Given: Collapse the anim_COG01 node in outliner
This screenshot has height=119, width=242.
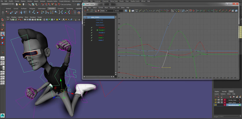Looking at the screenshot, I should tap(84, 17).
